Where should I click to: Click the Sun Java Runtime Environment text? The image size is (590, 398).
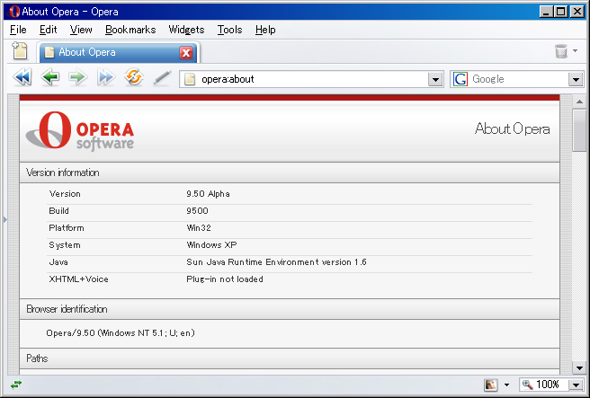pos(276,262)
